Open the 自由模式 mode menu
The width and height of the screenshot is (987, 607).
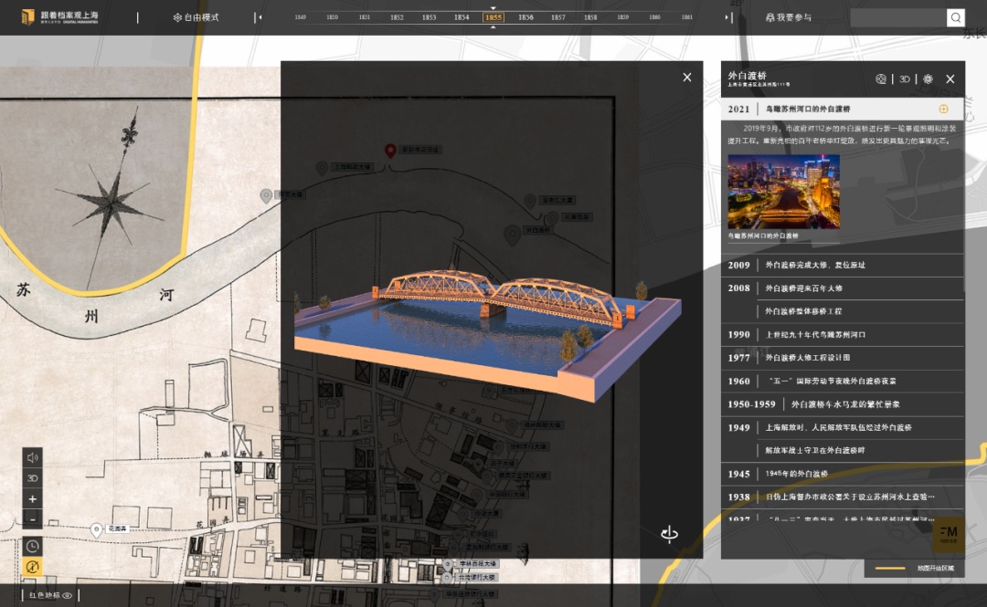click(x=196, y=17)
